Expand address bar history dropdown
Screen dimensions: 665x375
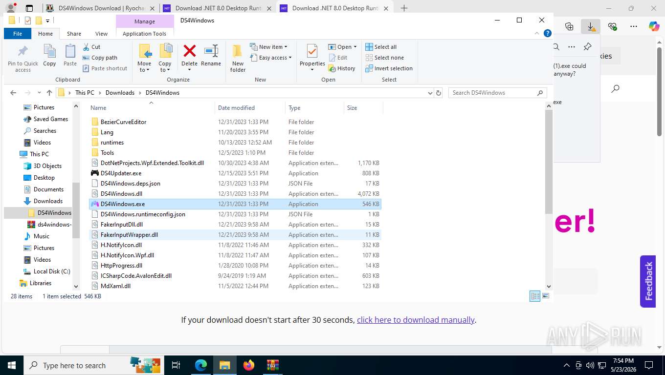pyautogui.click(x=430, y=93)
